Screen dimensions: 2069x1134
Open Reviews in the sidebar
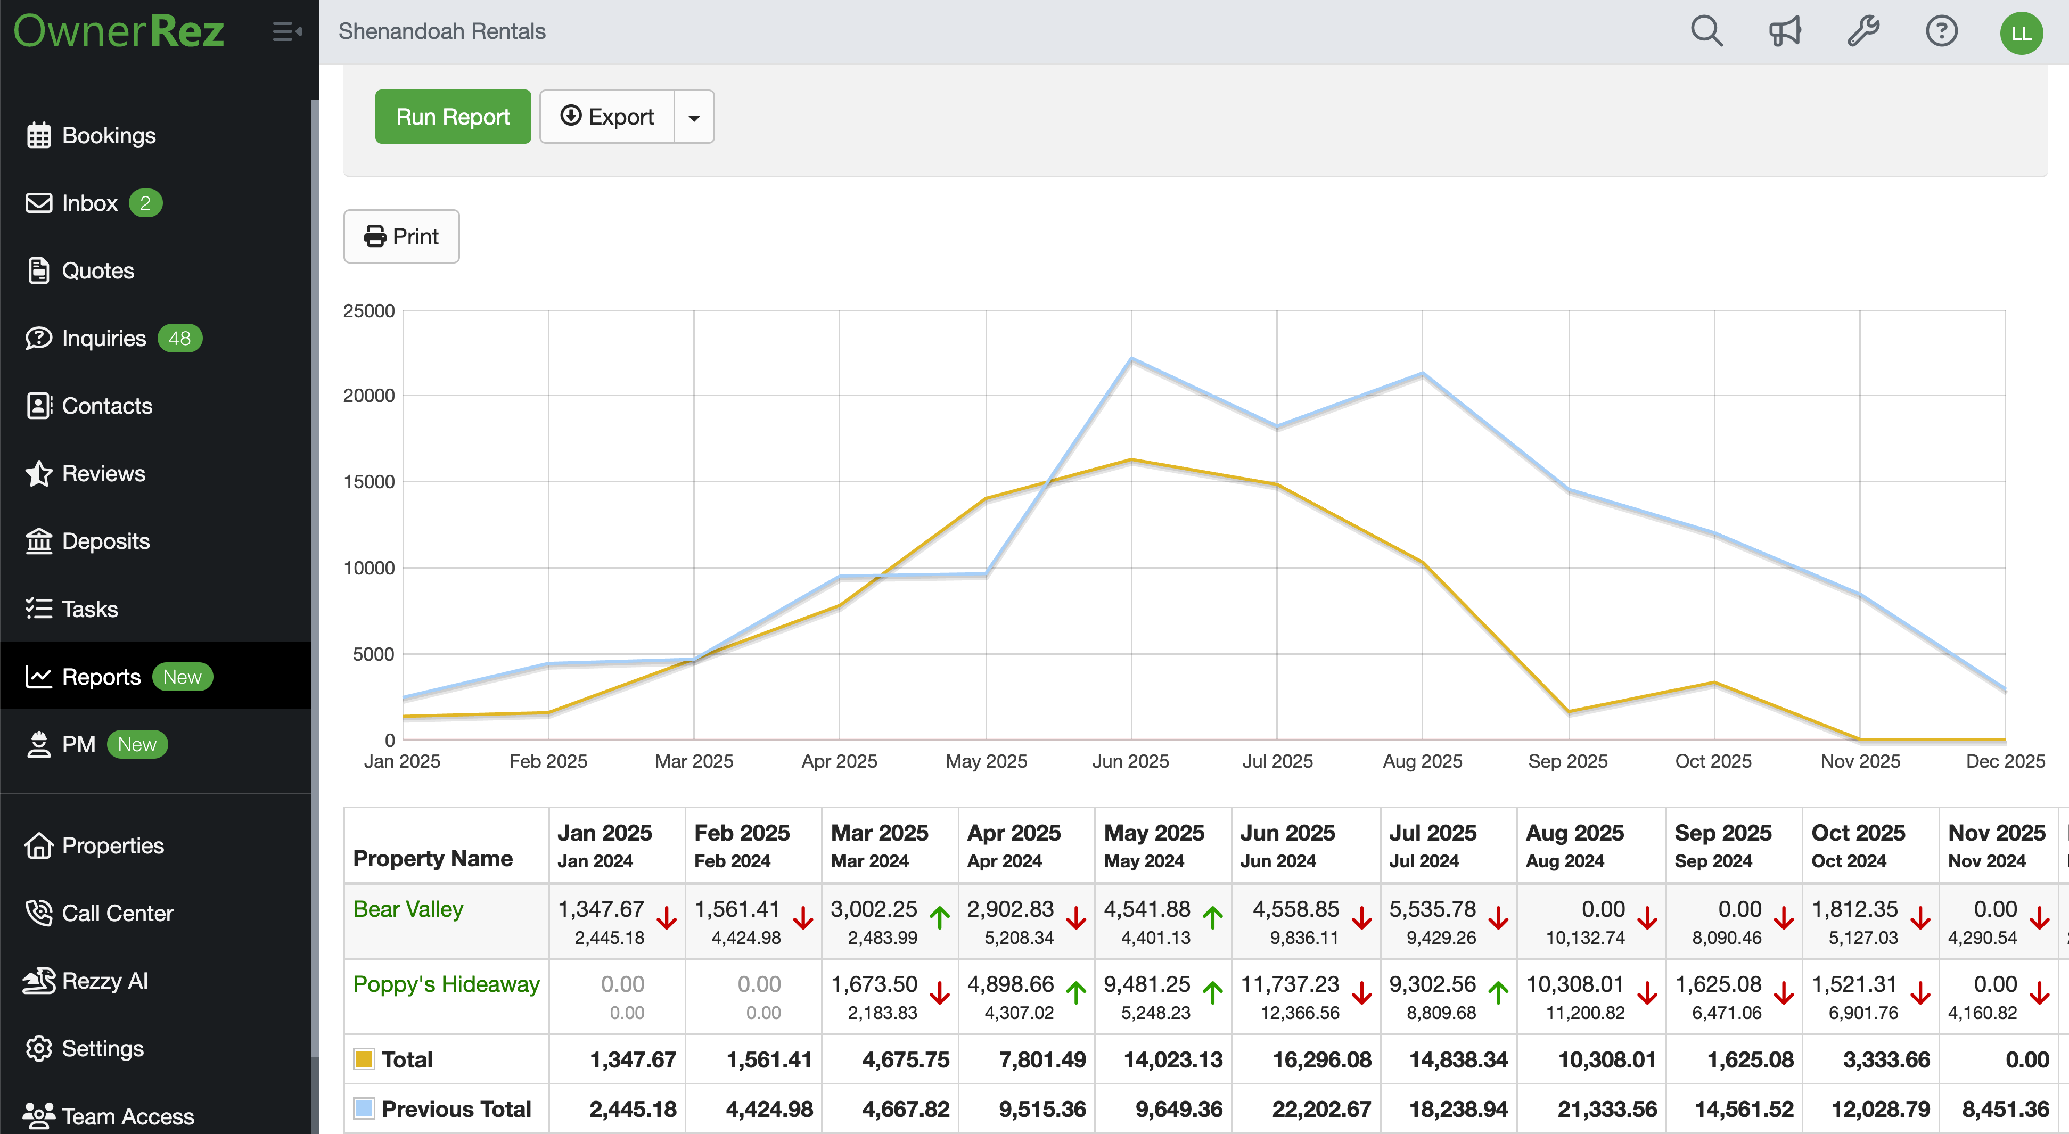tap(156, 473)
